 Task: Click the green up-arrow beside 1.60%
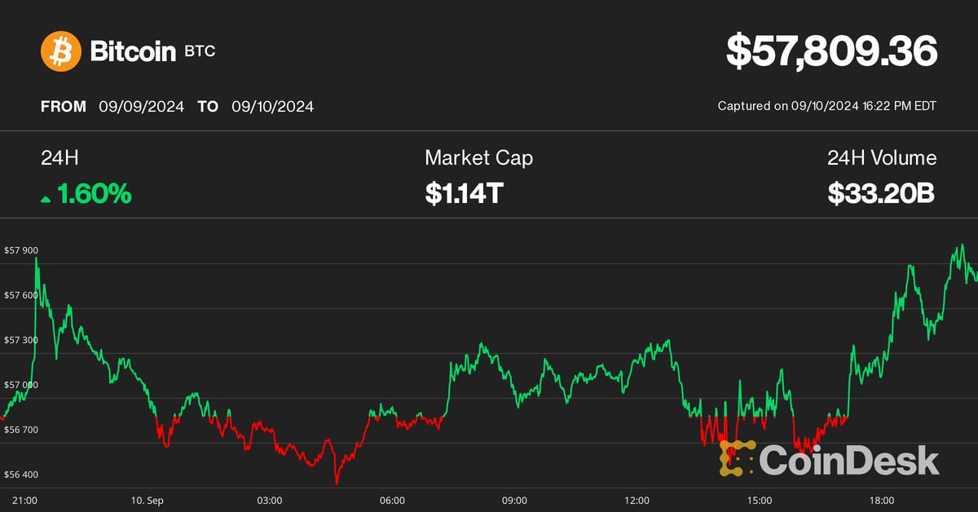coord(46,197)
